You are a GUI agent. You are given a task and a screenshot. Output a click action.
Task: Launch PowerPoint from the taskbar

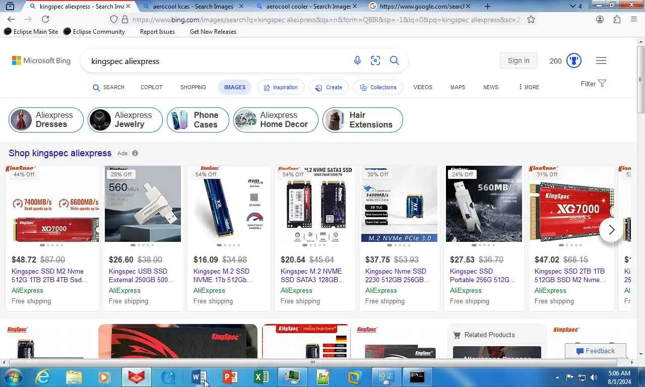point(230,377)
